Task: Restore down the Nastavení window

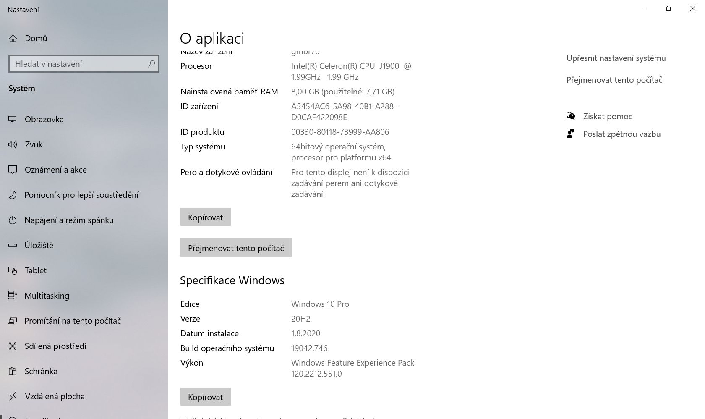Action: (x=669, y=8)
